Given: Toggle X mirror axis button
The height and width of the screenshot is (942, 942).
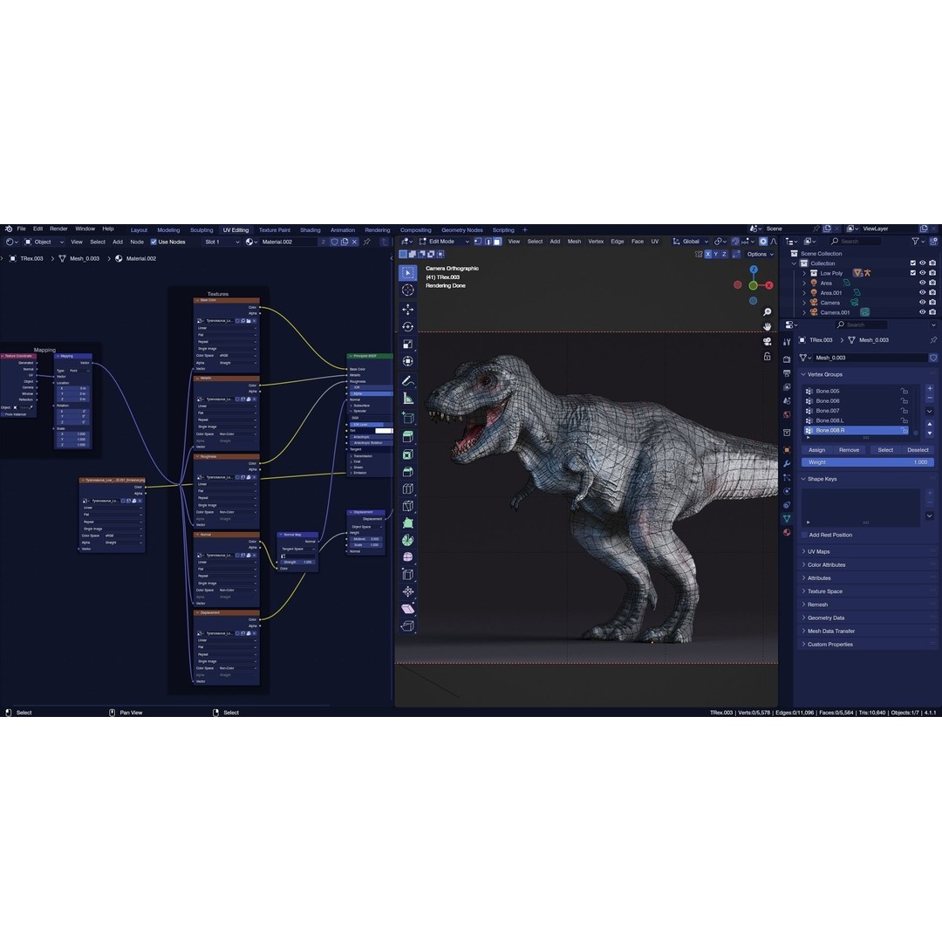Looking at the screenshot, I should tap(707, 254).
